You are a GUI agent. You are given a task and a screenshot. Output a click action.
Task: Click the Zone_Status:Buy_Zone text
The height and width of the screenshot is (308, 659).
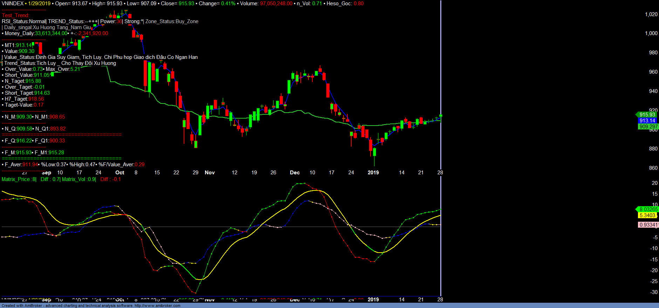172,21
